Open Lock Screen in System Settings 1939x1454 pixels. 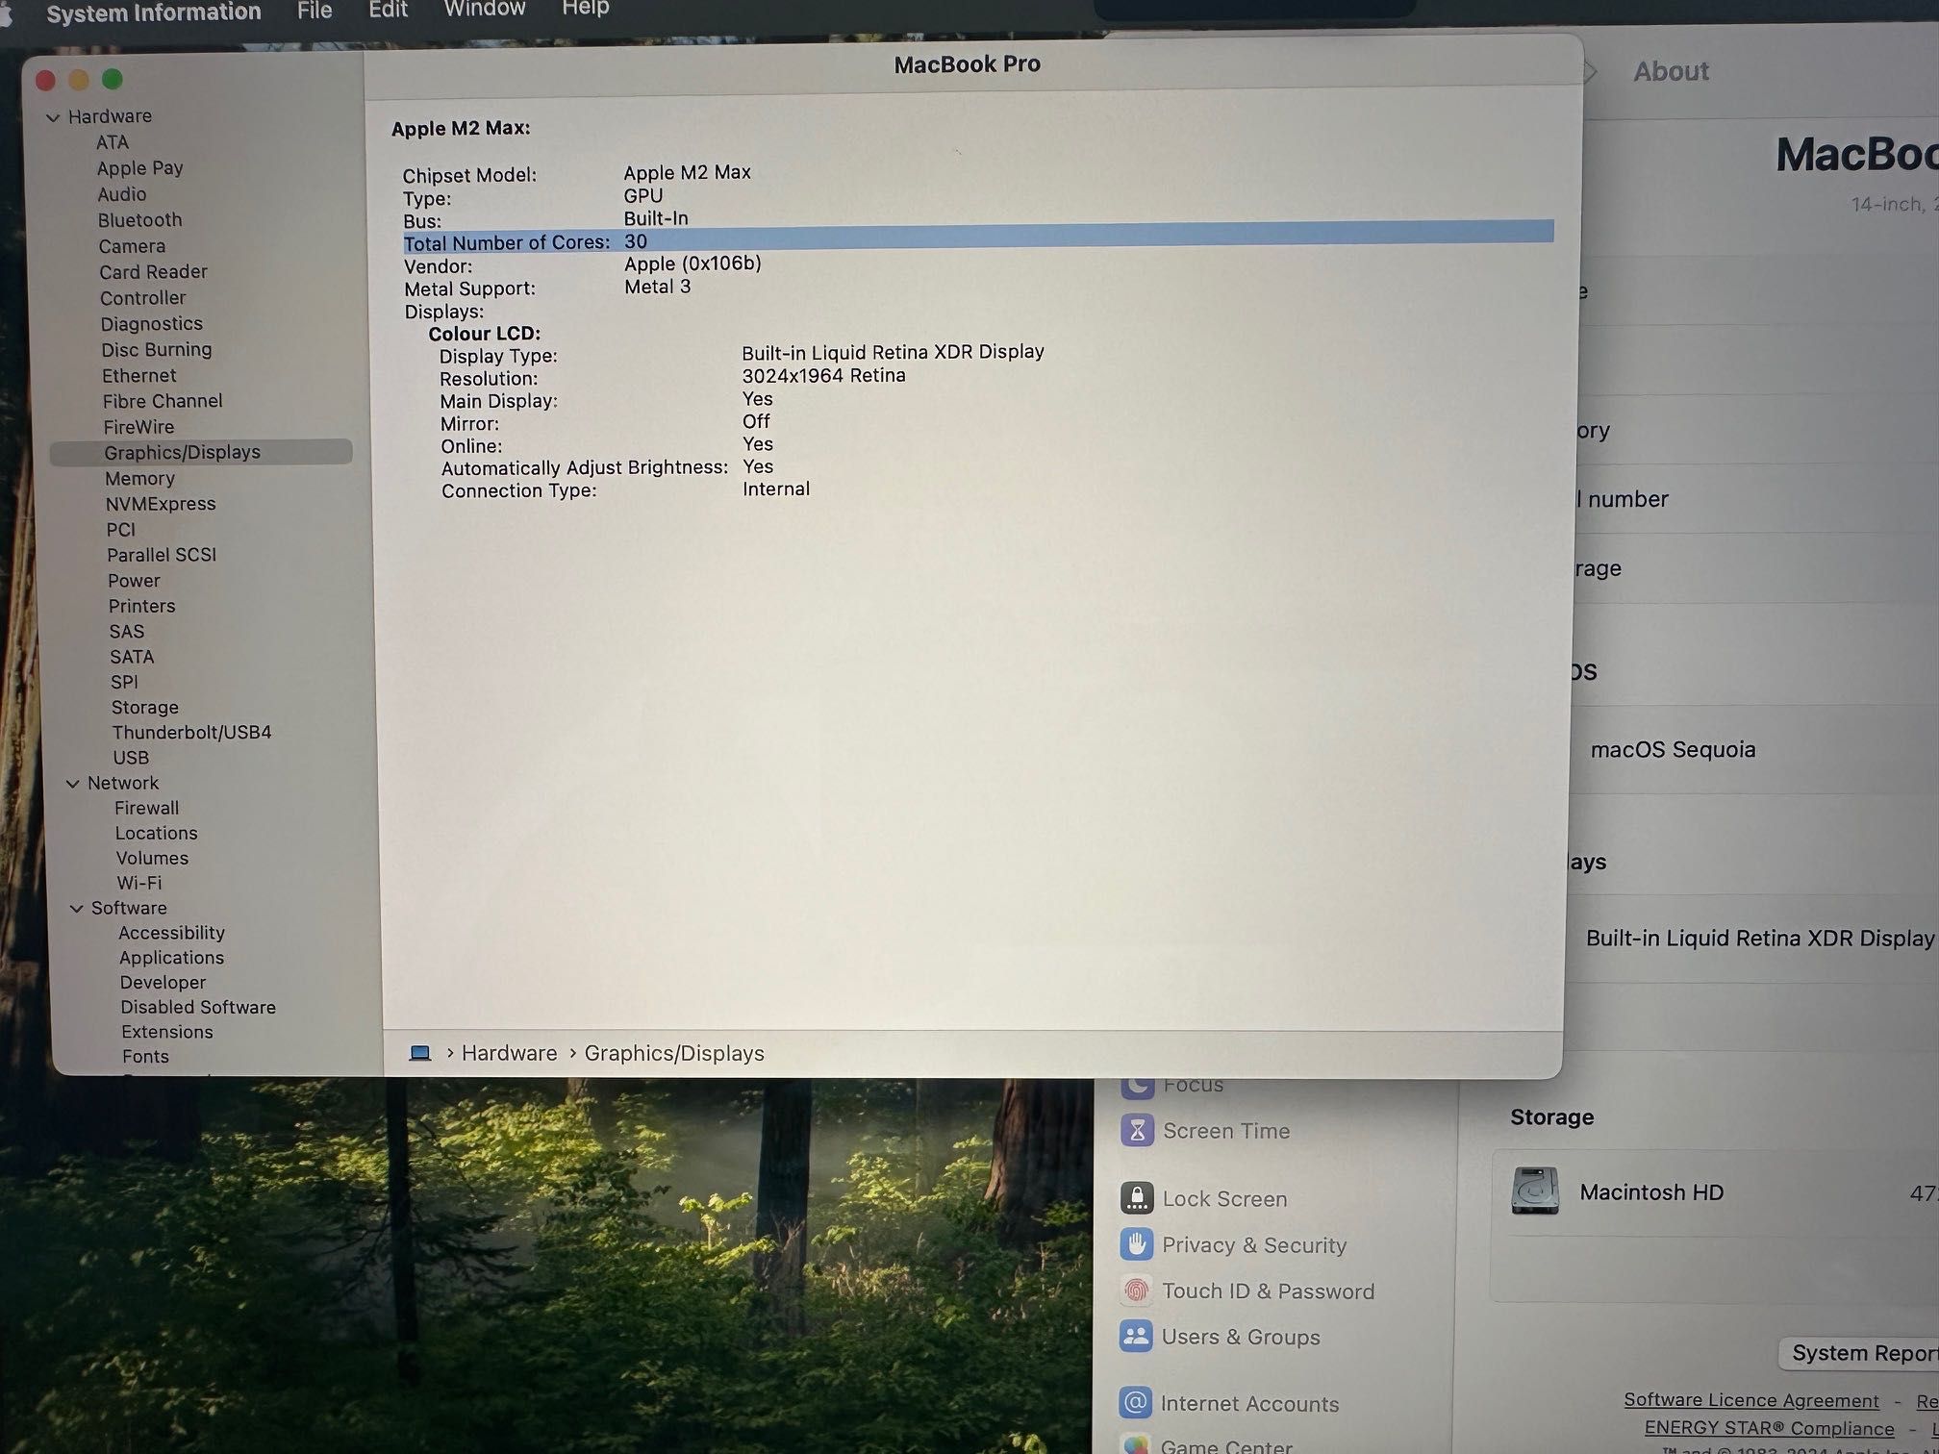(x=1204, y=1199)
